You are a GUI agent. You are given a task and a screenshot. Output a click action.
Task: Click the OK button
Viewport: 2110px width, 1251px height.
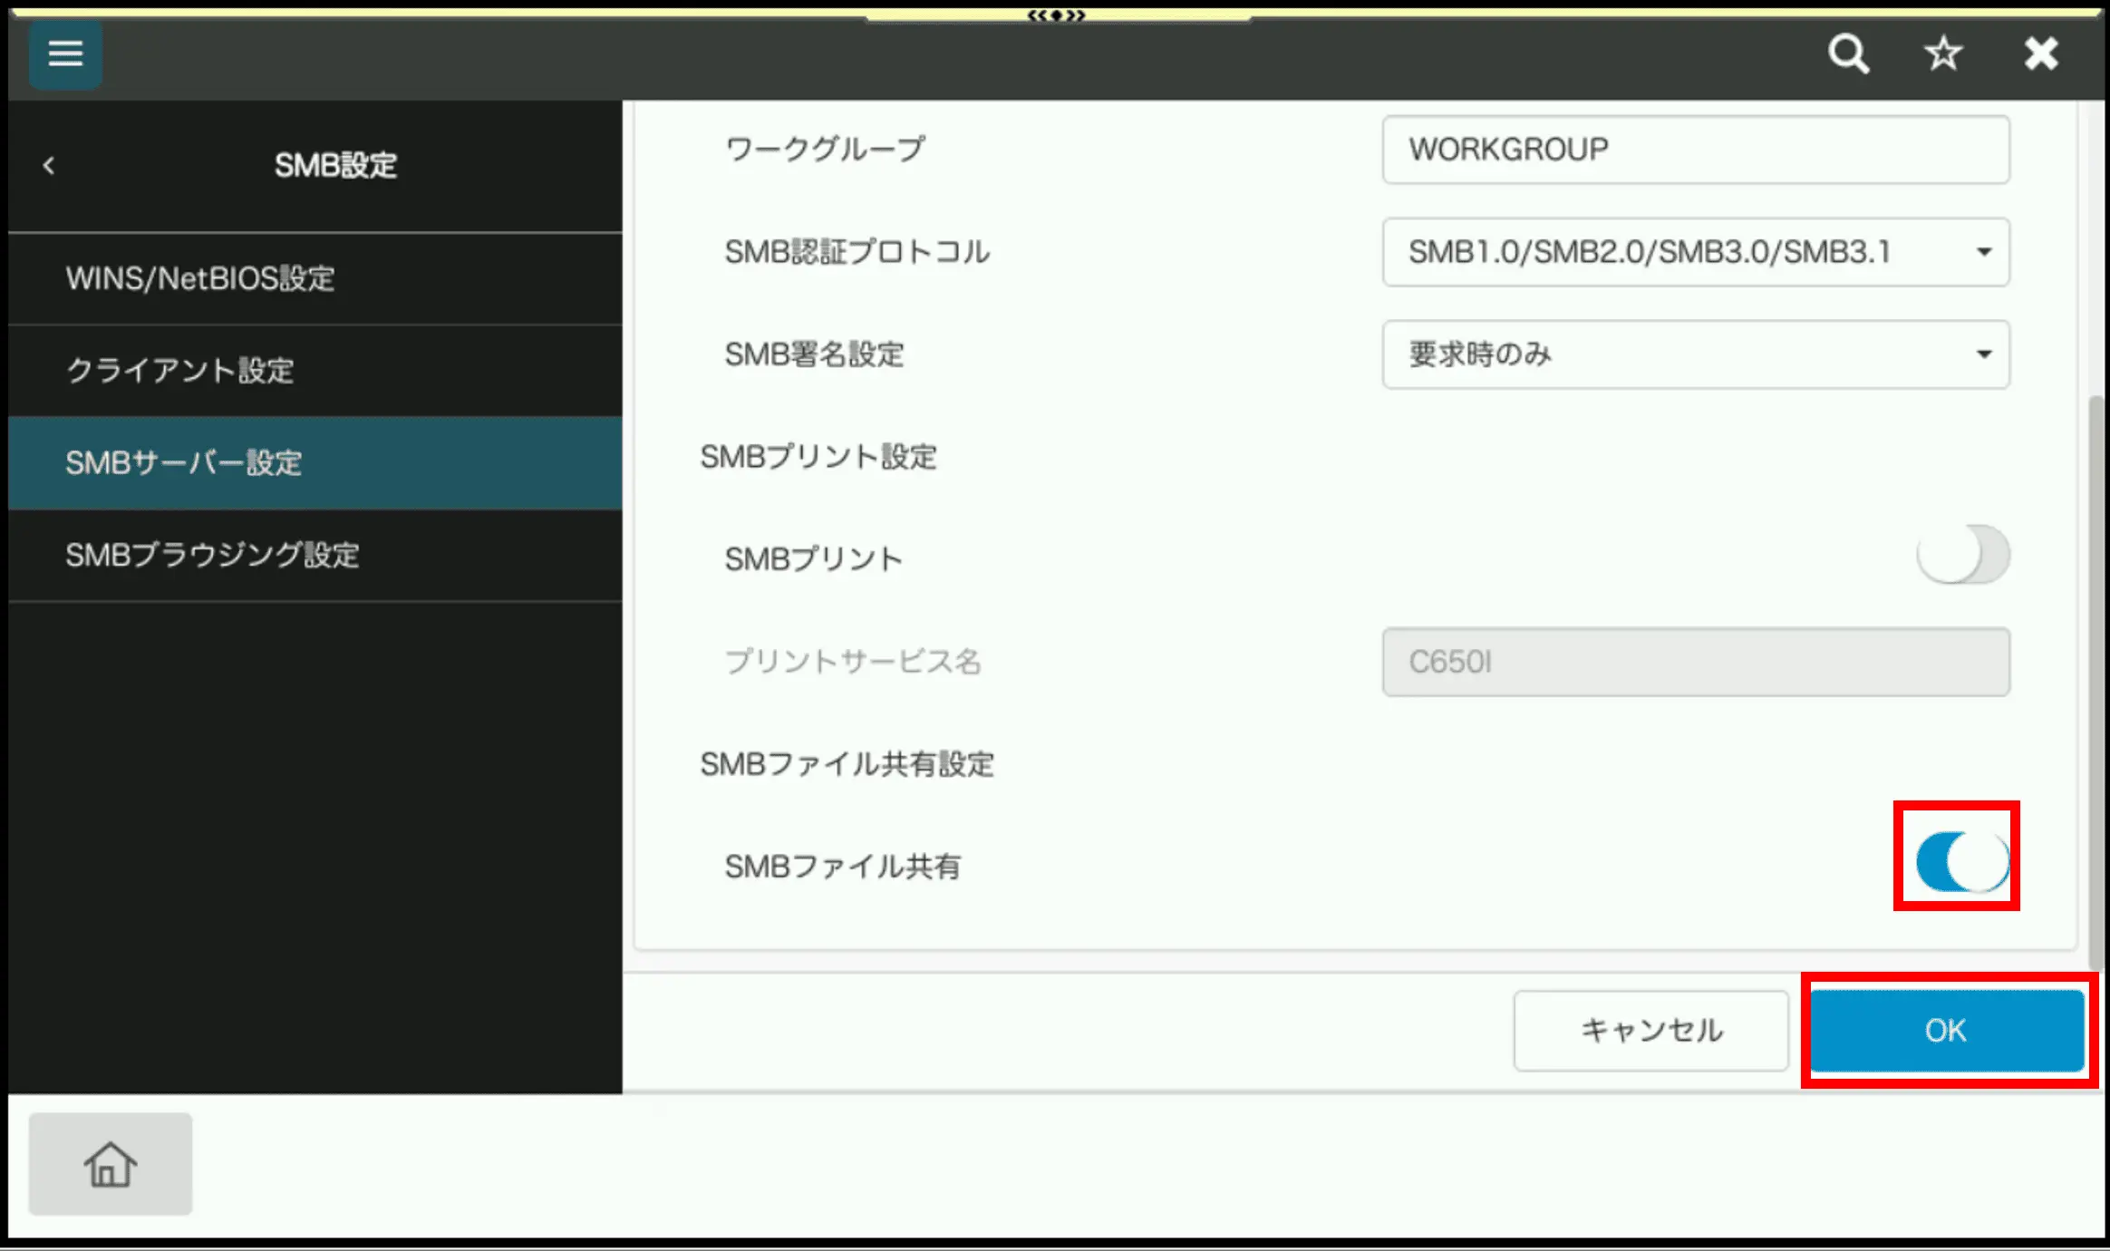tap(1946, 1030)
